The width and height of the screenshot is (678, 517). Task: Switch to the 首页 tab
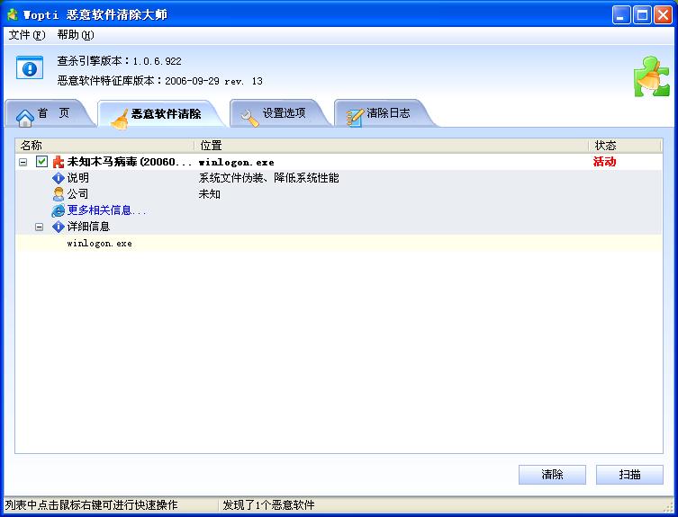[x=49, y=114]
